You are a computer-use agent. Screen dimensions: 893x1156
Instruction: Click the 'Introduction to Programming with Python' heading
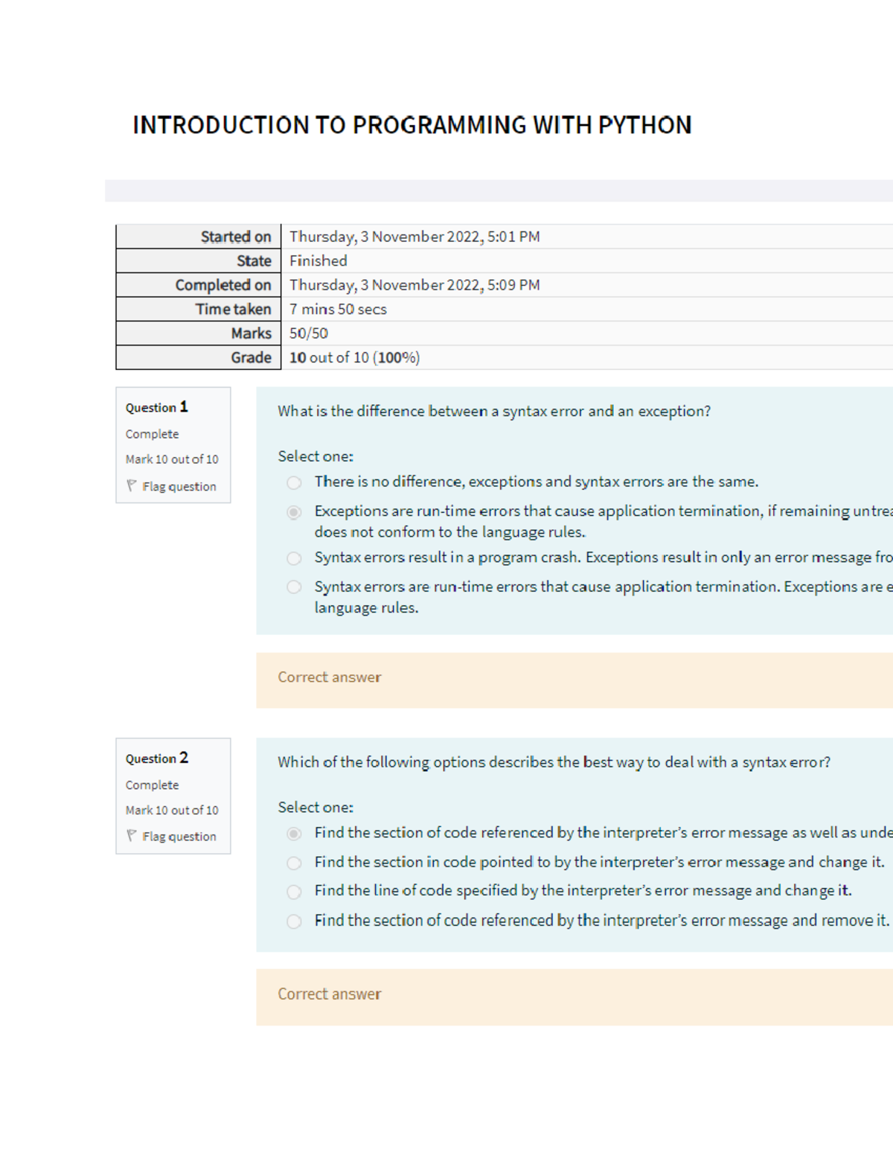pyautogui.click(x=412, y=125)
